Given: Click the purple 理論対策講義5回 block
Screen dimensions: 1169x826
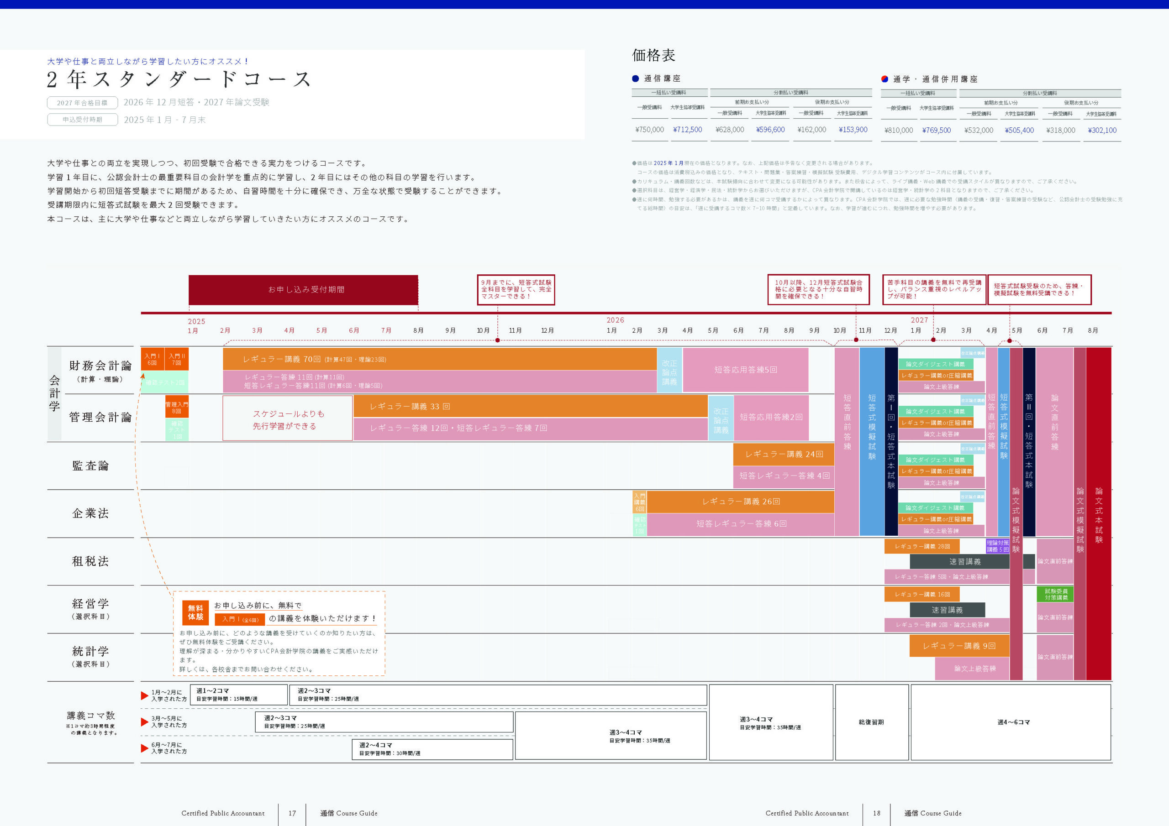Looking at the screenshot, I should [x=997, y=547].
